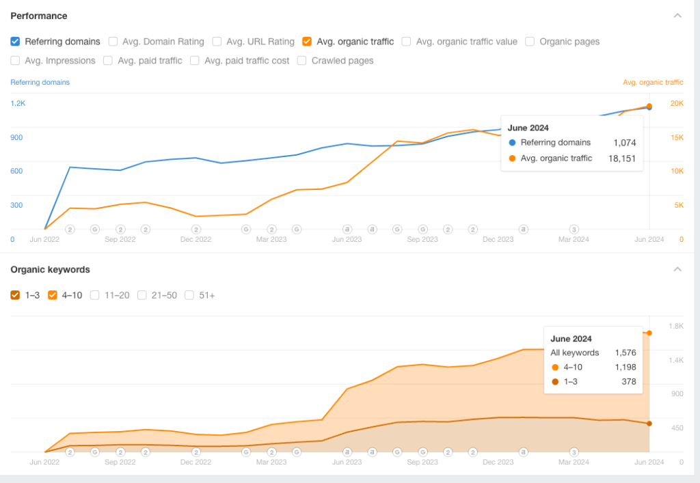Click the '2' marker above Mar 2023 in Organic keywords chart
This screenshot has width=700, height=483.
click(271, 452)
